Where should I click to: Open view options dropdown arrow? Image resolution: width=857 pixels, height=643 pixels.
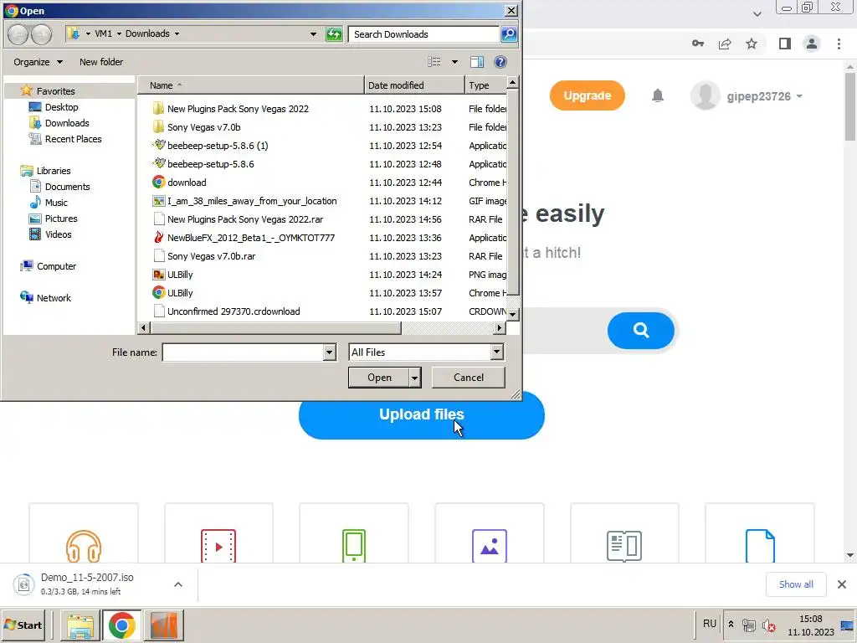pos(454,62)
